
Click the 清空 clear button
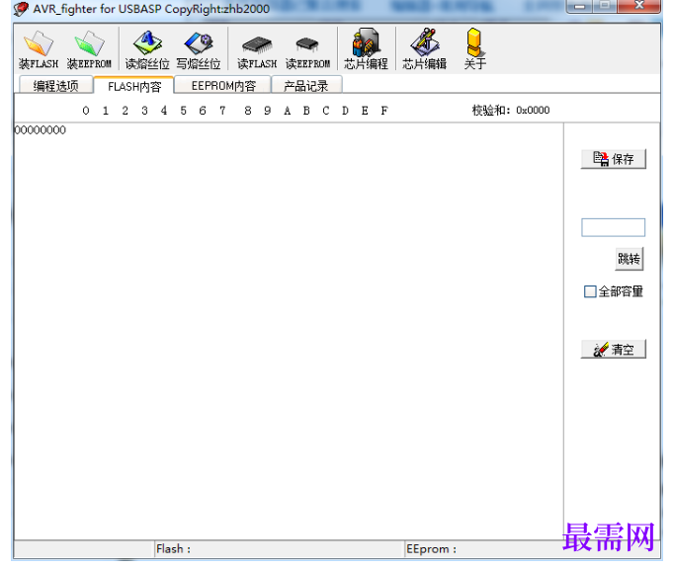pyautogui.click(x=614, y=350)
